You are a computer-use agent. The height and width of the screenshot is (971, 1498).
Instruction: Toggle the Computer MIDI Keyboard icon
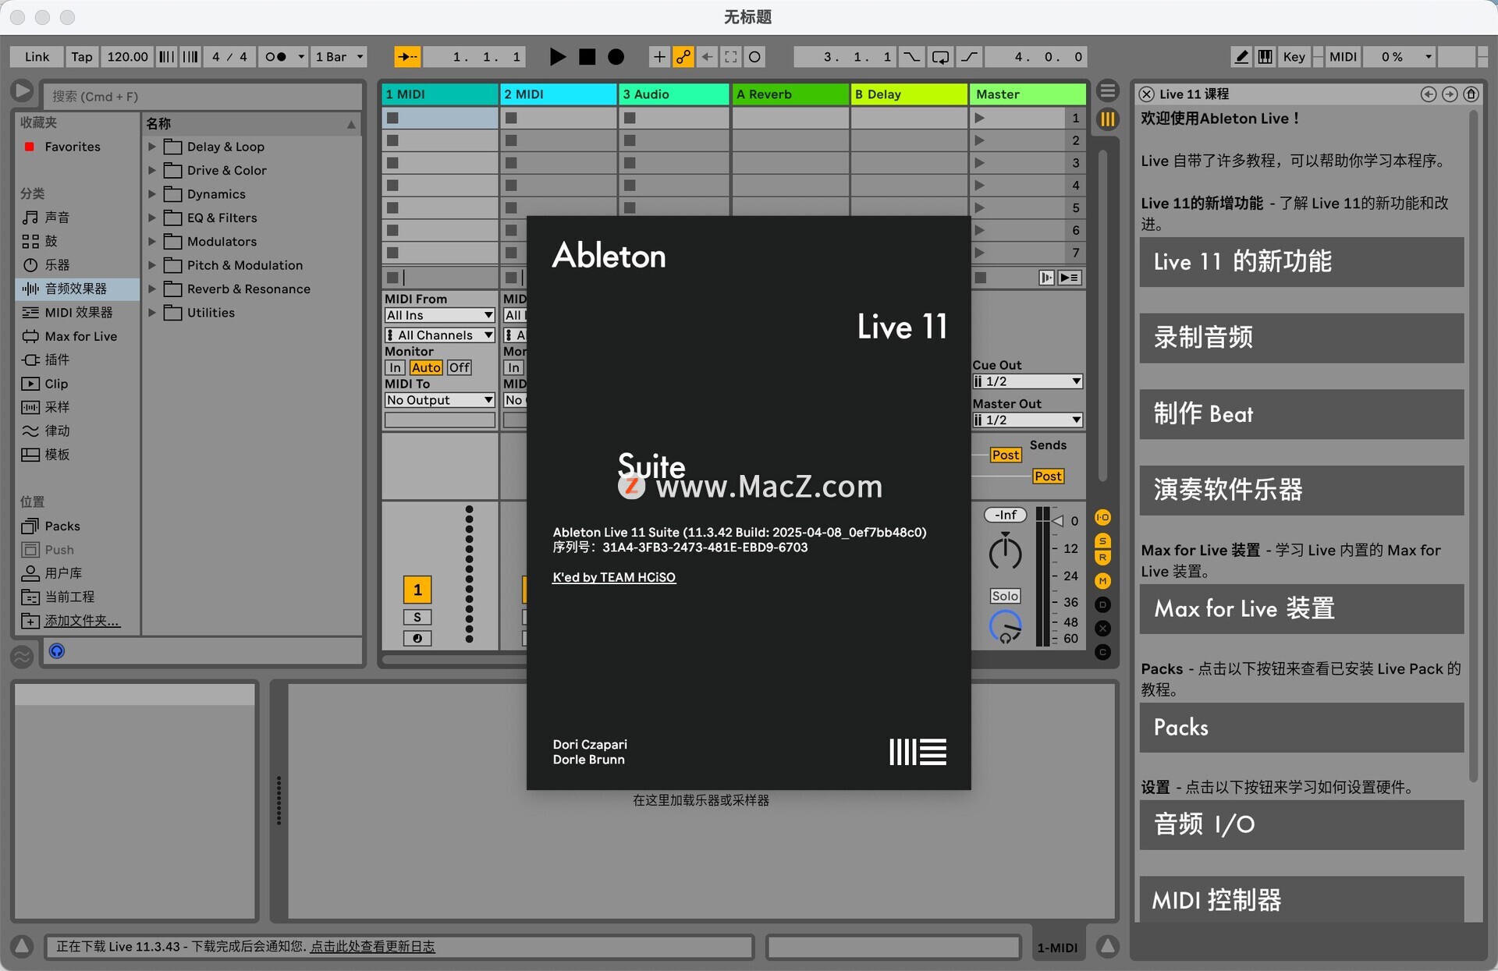(1265, 57)
